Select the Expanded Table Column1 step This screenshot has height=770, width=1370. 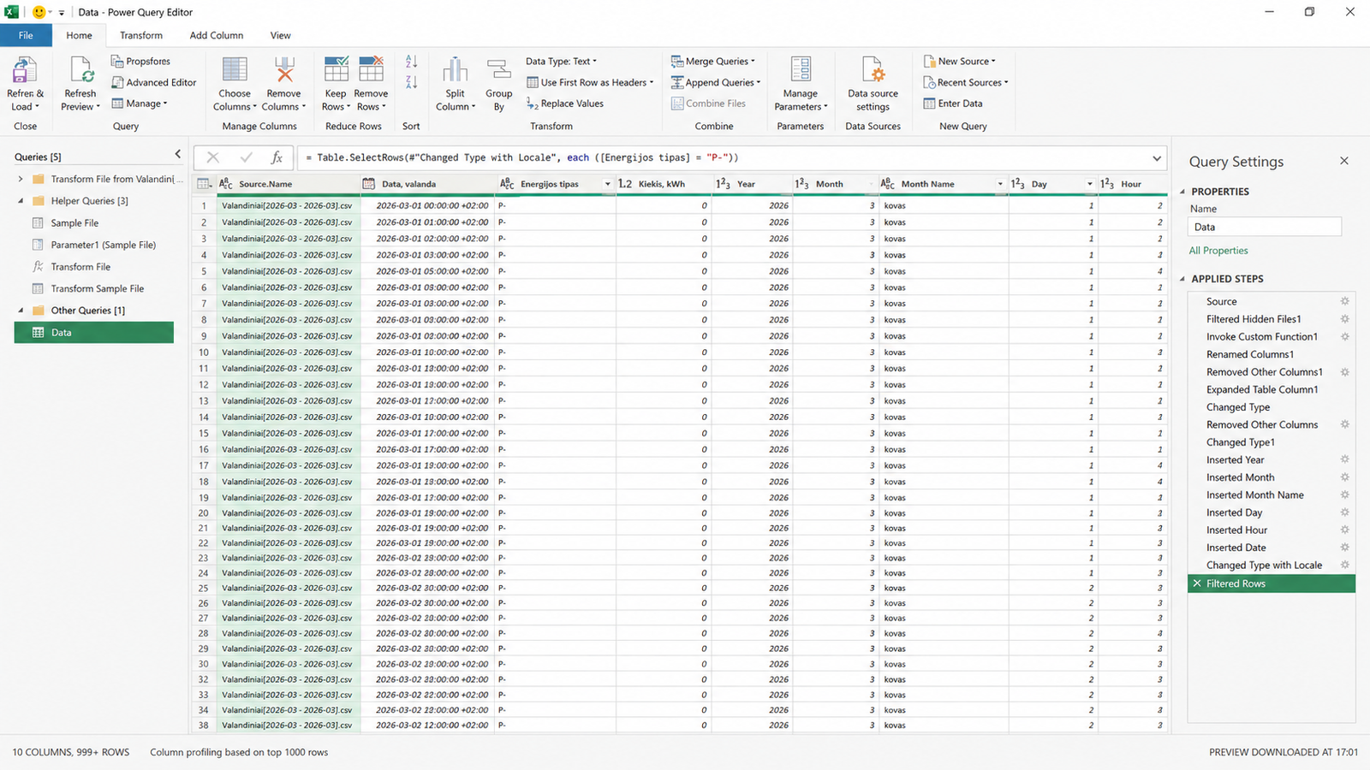[x=1272, y=389]
